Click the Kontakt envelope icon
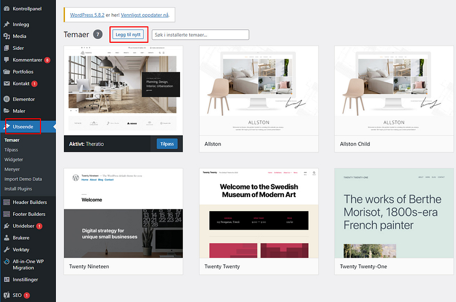The image size is (456, 302). click(x=7, y=83)
